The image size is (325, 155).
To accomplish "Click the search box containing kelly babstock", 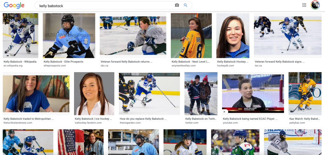I will (x=105, y=5).
